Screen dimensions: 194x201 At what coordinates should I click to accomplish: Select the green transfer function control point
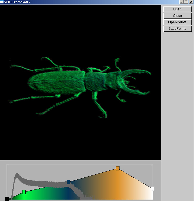click(x=24, y=192)
